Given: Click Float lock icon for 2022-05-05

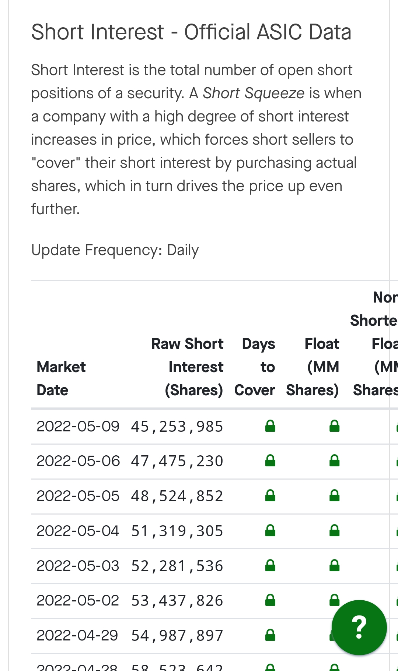Looking at the screenshot, I should point(335,496).
